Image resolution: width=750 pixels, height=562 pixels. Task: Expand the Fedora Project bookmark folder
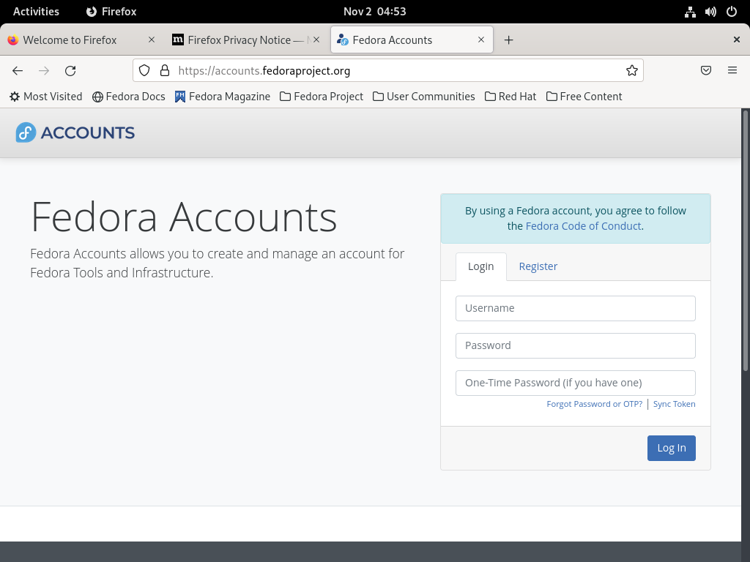coord(322,97)
